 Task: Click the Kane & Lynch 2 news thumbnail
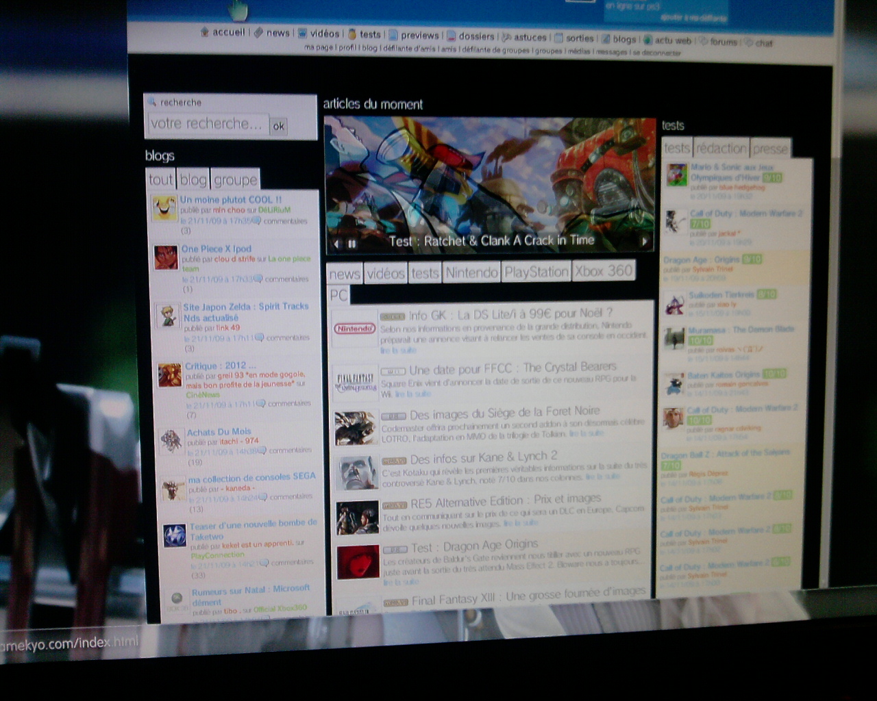pyautogui.click(x=357, y=472)
